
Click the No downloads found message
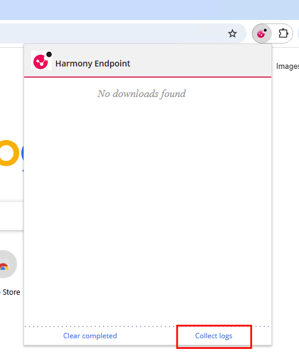141,94
